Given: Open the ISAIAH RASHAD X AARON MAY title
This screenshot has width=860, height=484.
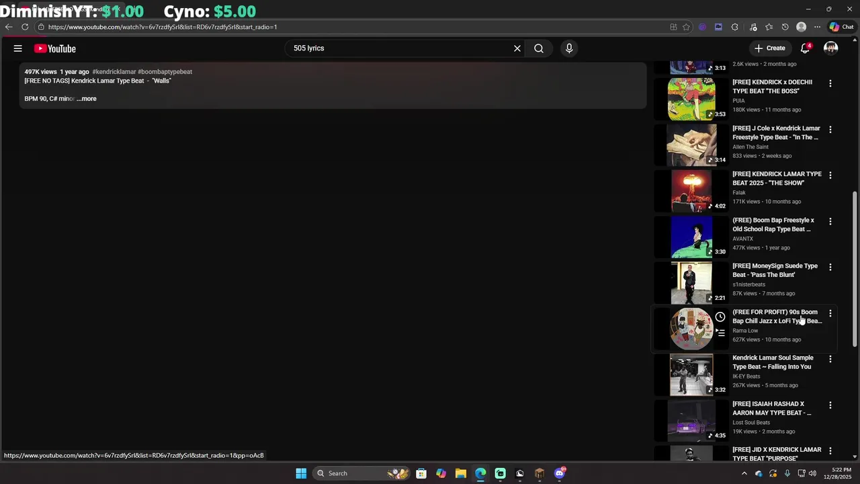Looking at the screenshot, I should click(x=772, y=409).
